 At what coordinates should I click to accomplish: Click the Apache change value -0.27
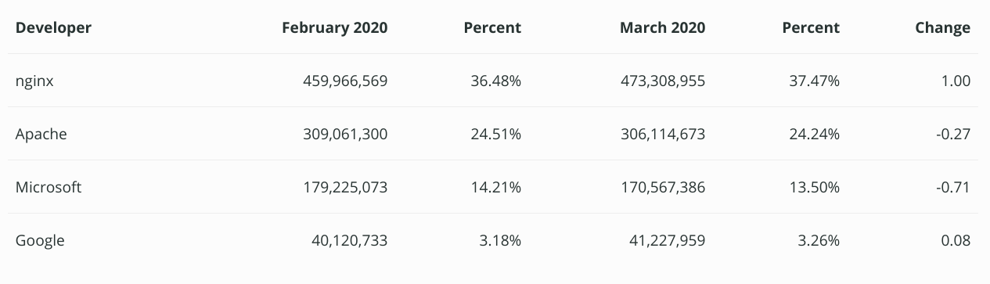(x=952, y=134)
